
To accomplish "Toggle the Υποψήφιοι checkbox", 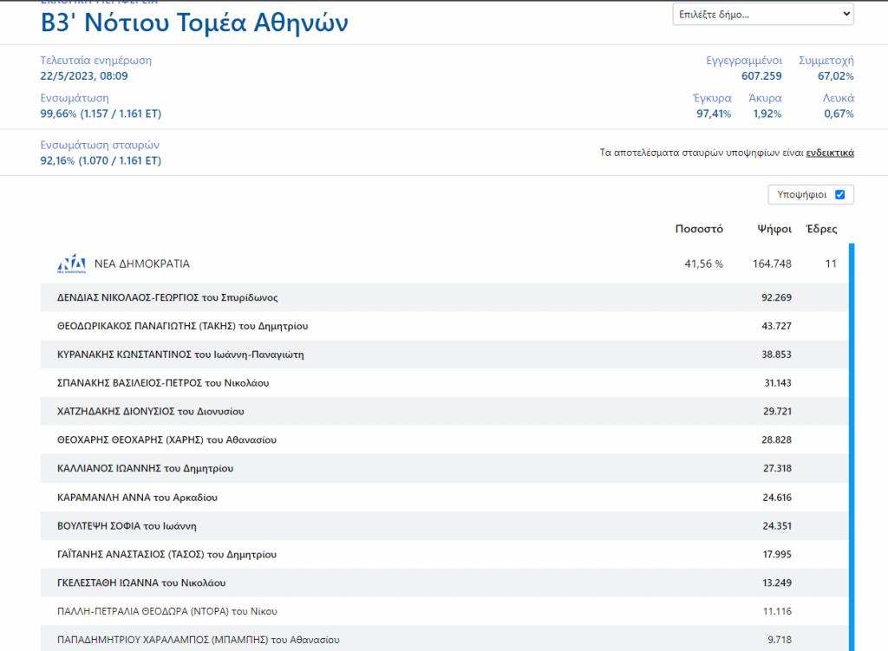I will point(839,195).
